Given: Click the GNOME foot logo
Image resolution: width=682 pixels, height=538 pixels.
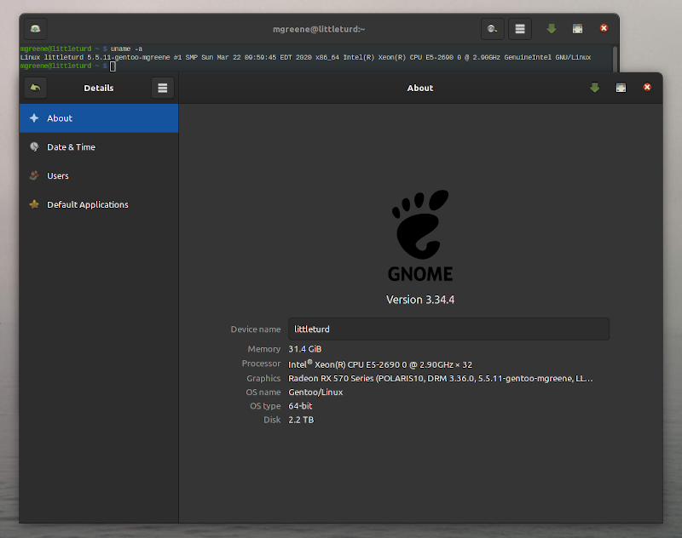Looking at the screenshot, I should [x=420, y=235].
